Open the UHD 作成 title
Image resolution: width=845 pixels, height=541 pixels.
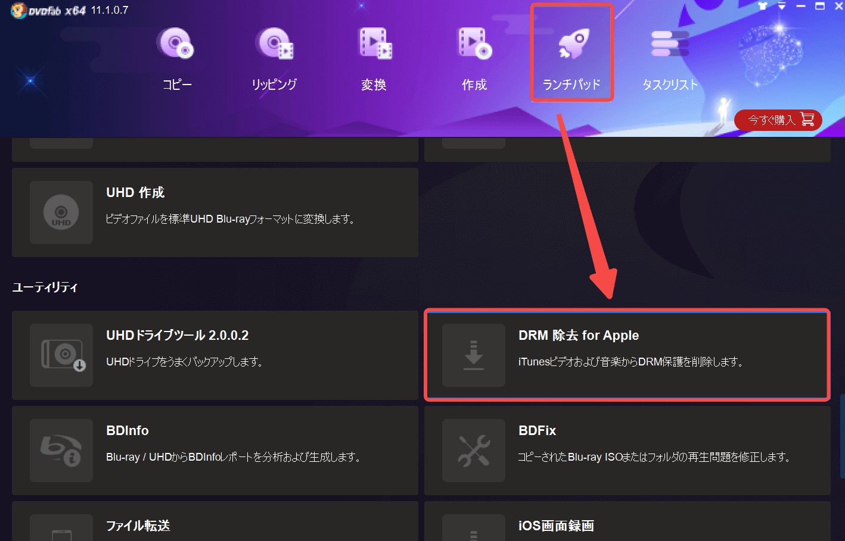point(135,193)
